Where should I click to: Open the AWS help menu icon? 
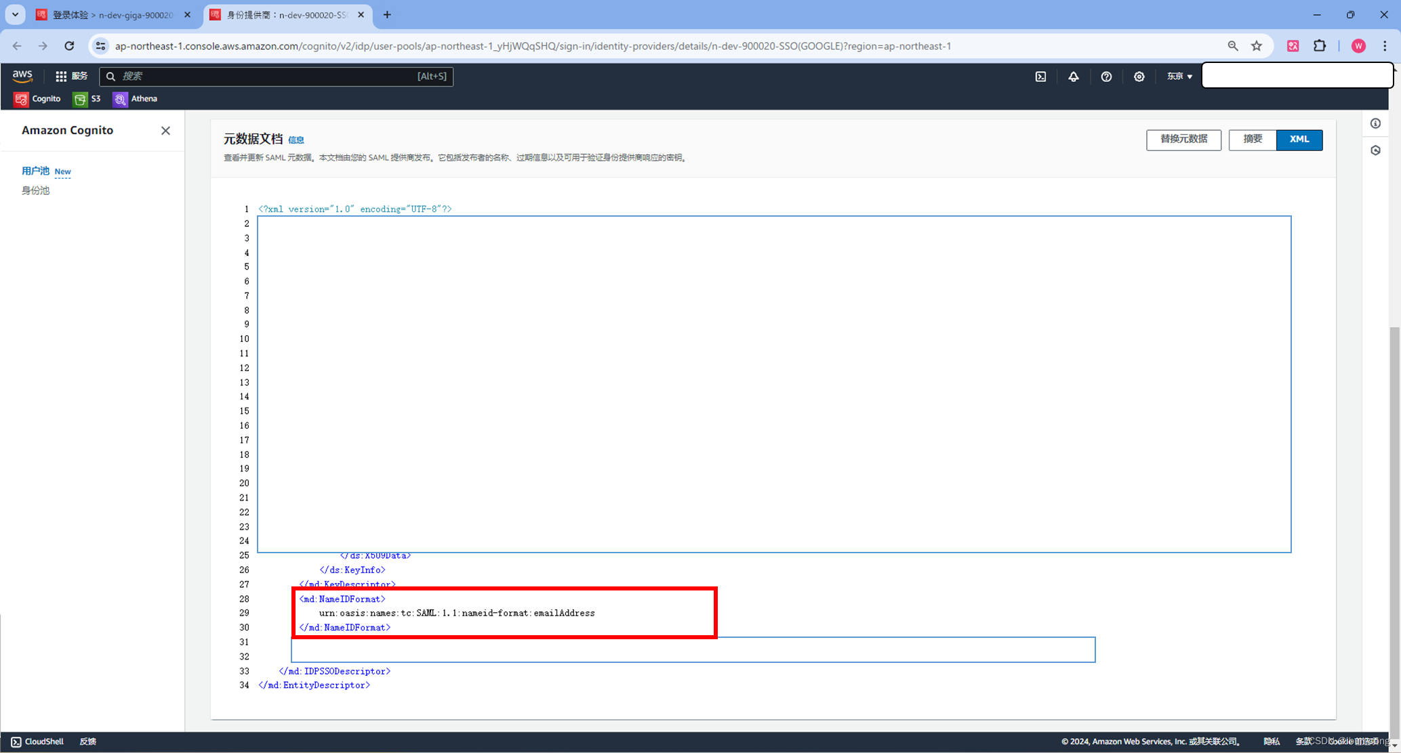(x=1106, y=77)
